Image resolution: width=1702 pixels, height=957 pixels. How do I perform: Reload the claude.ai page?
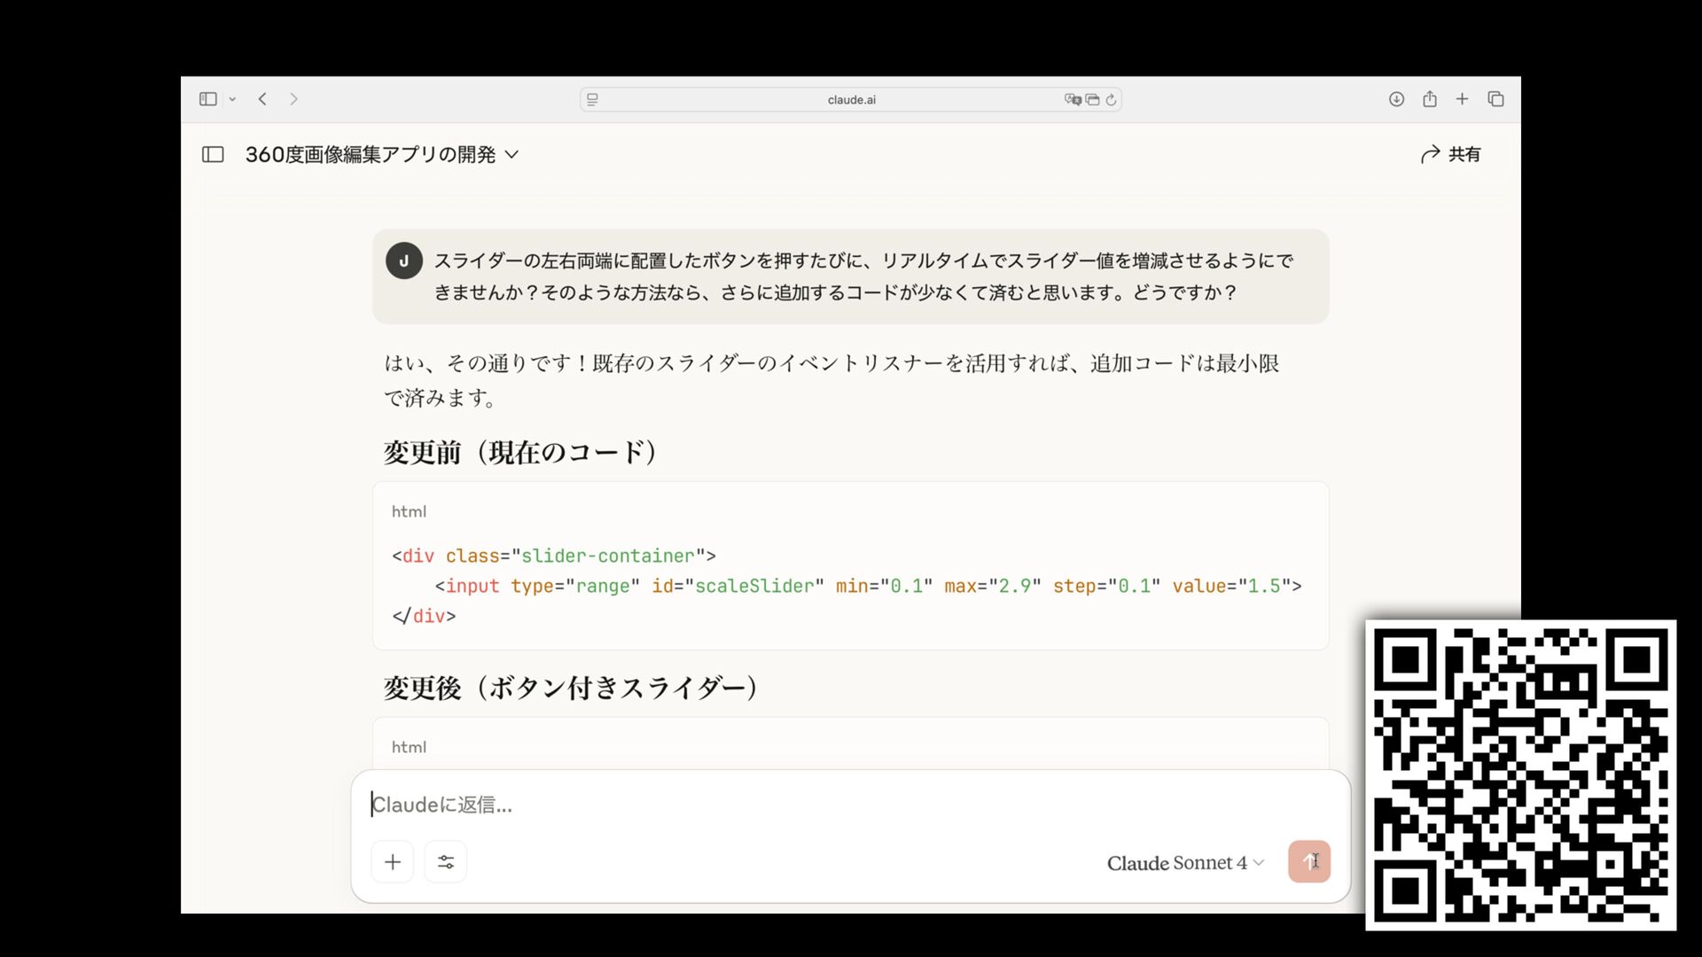coord(1111,99)
